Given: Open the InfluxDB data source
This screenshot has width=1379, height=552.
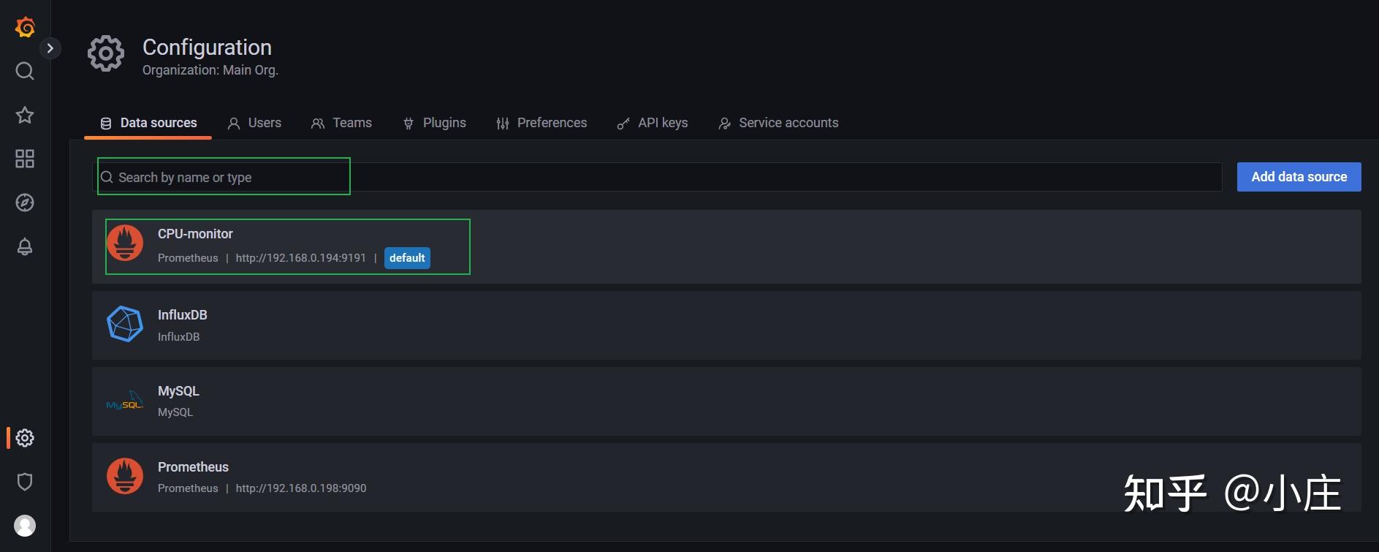Looking at the screenshot, I should point(726,325).
